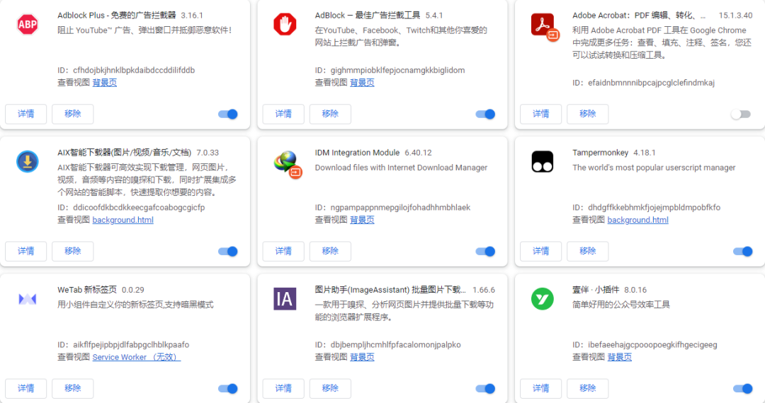Open background.html link for AIX智能下载器
This screenshot has height=403, width=765.
pyautogui.click(x=123, y=220)
